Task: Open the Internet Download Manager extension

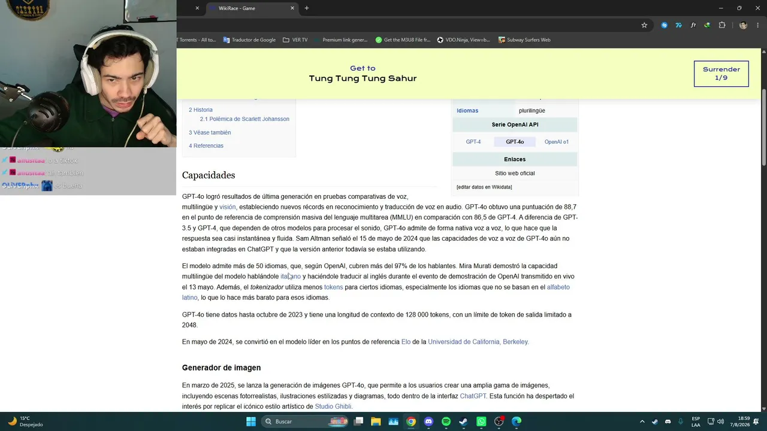Action: (707, 25)
